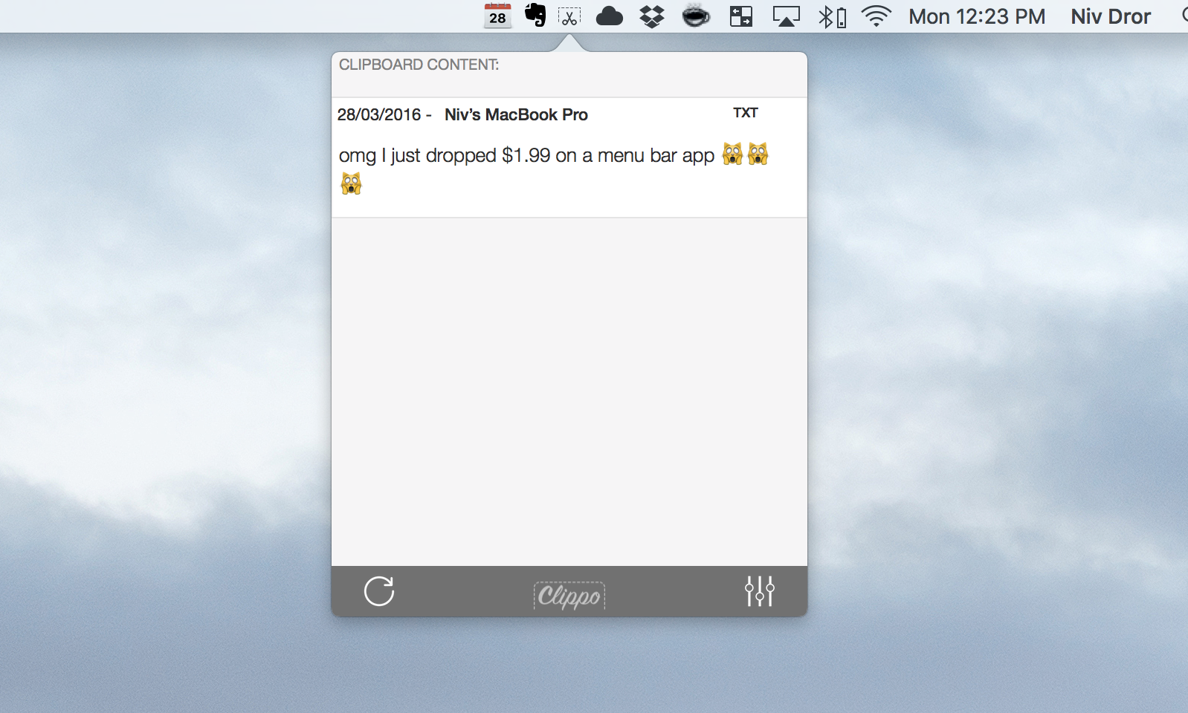Click the Clippo logo in the footer
Viewport: 1188px width, 713px height.
click(x=569, y=596)
